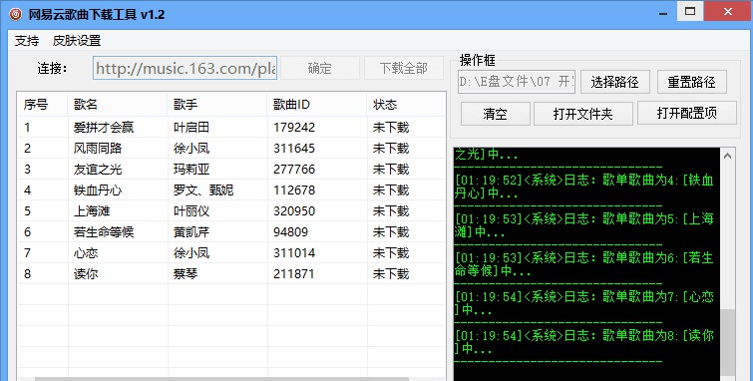This screenshot has height=381, width=753.
Task: Click song ID 311645
Action: click(x=294, y=149)
